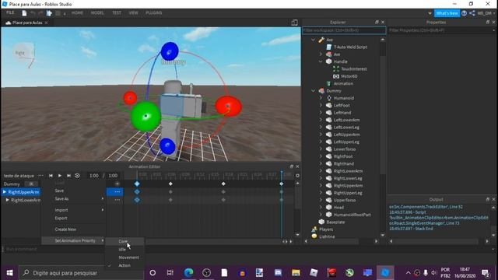This screenshot has width=498, height=280.
Task: Click the top blue rotation handle sphere
Action: point(170,51)
